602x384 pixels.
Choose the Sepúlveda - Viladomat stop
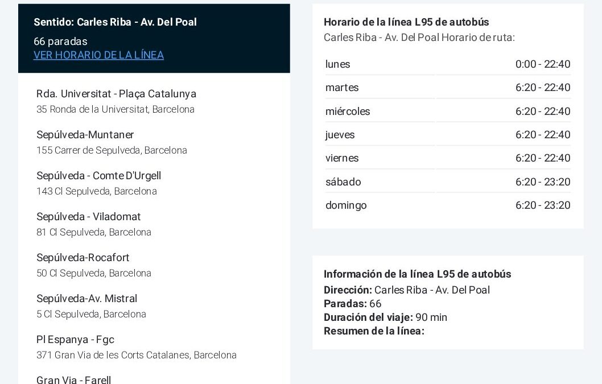[x=88, y=217]
